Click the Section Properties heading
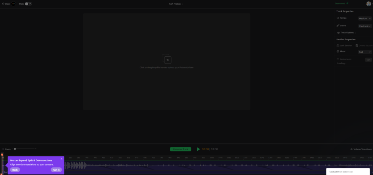The image size is (373, 175). (x=346, y=40)
